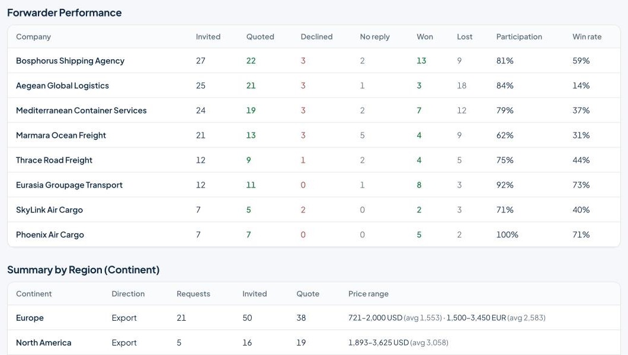Click North America invited value 16
The image size is (628, 355).
click(x=247, y=343)
